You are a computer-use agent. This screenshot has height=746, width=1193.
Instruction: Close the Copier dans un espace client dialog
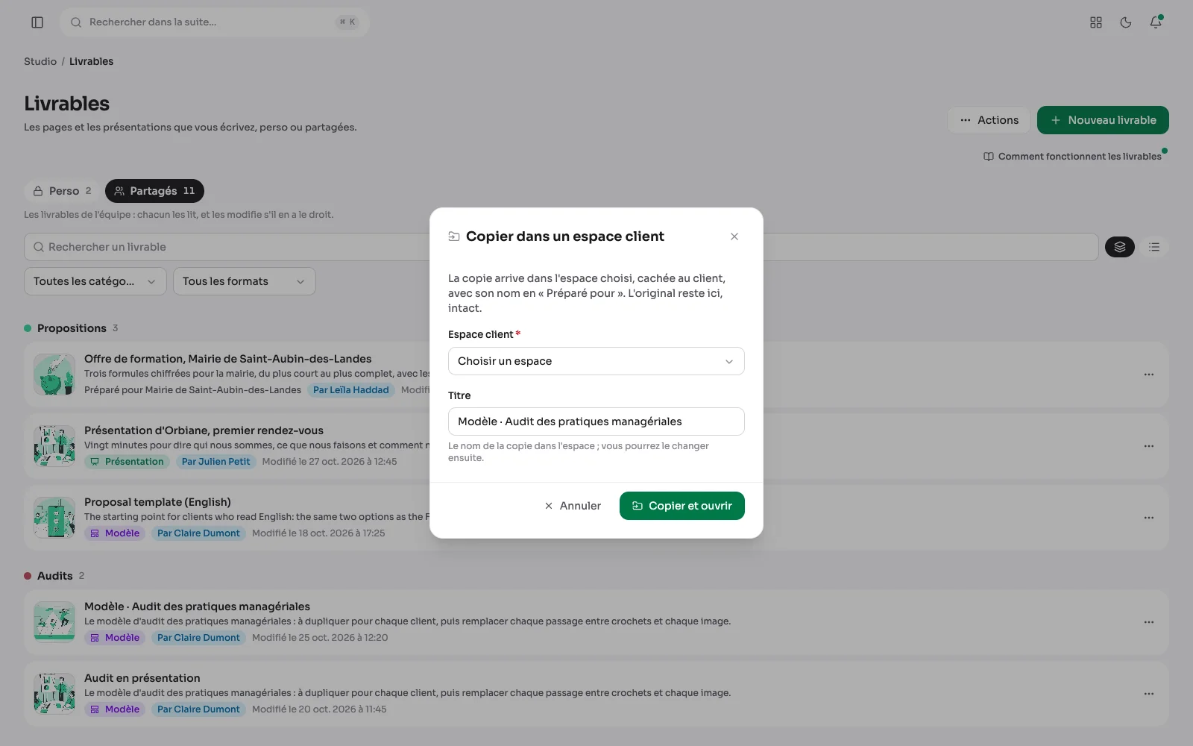tap(734, 236)
